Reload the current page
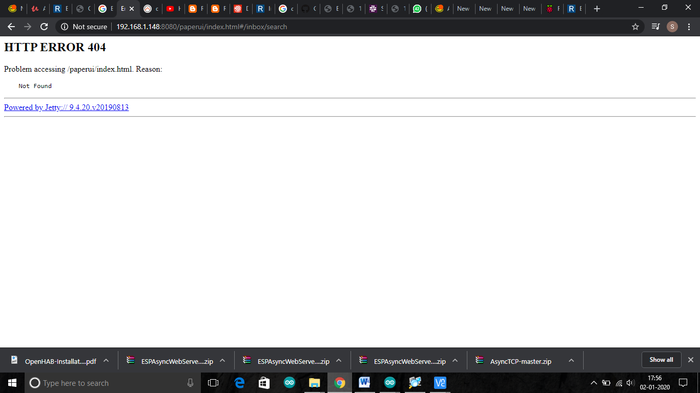 44,27
